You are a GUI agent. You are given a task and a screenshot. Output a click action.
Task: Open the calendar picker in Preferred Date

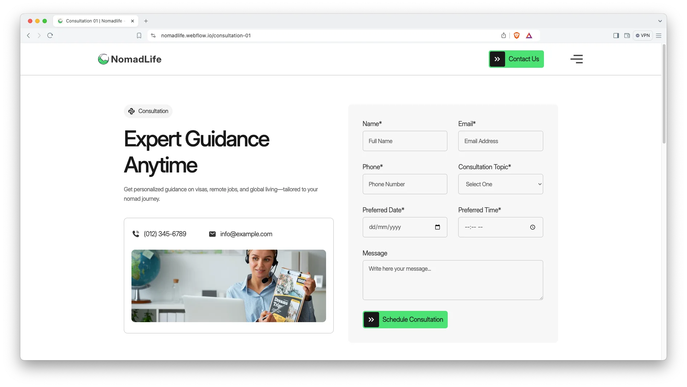(x=437, y=227)
